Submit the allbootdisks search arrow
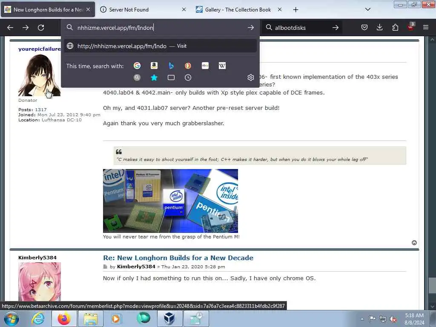This screenshot has height=327, width=436. [336, 28]
